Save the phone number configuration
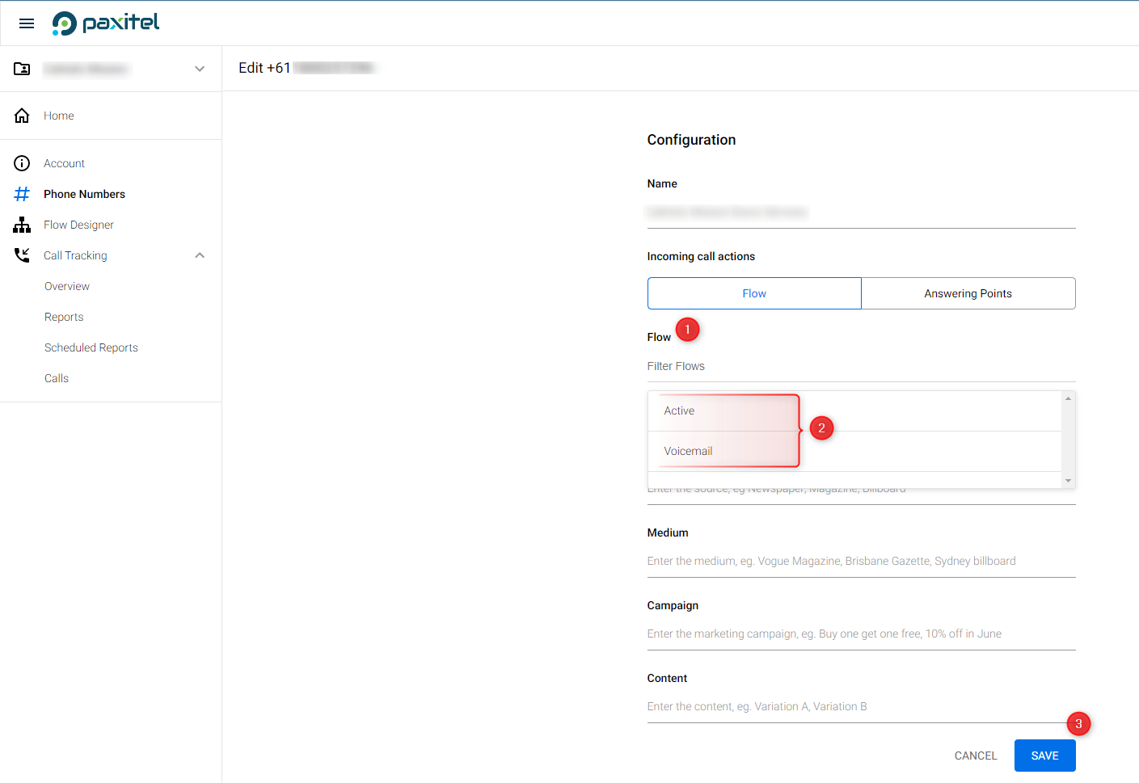Viewport: 1139px width, 783px height. point(1044,756)
